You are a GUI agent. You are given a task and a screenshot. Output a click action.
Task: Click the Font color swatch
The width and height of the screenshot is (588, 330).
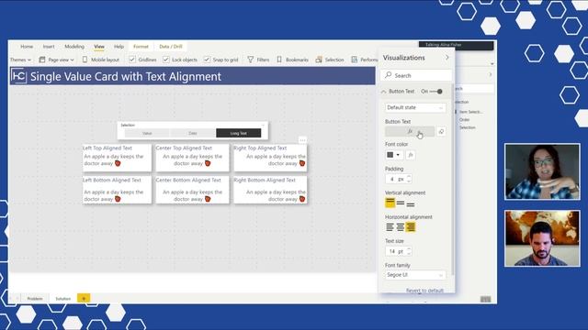point(390,155)
